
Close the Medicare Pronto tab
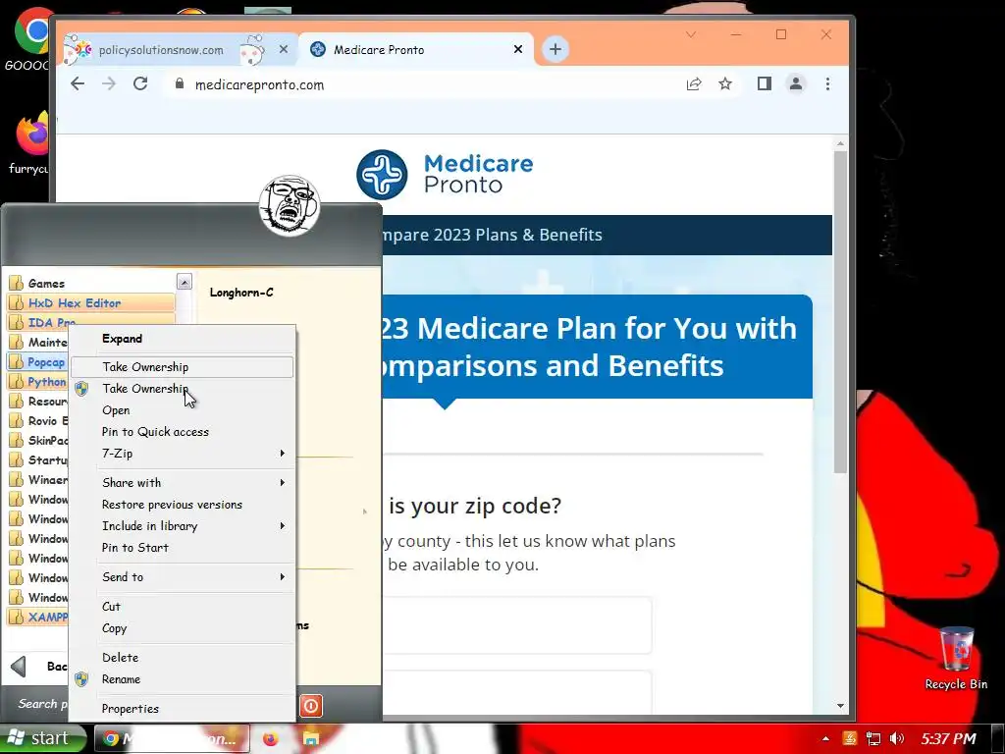coord(518,49)
